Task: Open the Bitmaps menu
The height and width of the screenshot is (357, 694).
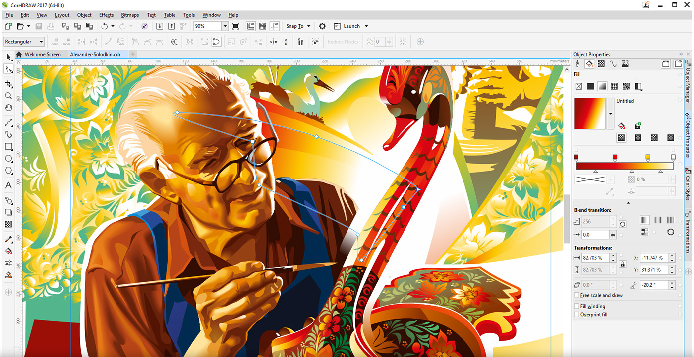Action: tap(129, 15)
